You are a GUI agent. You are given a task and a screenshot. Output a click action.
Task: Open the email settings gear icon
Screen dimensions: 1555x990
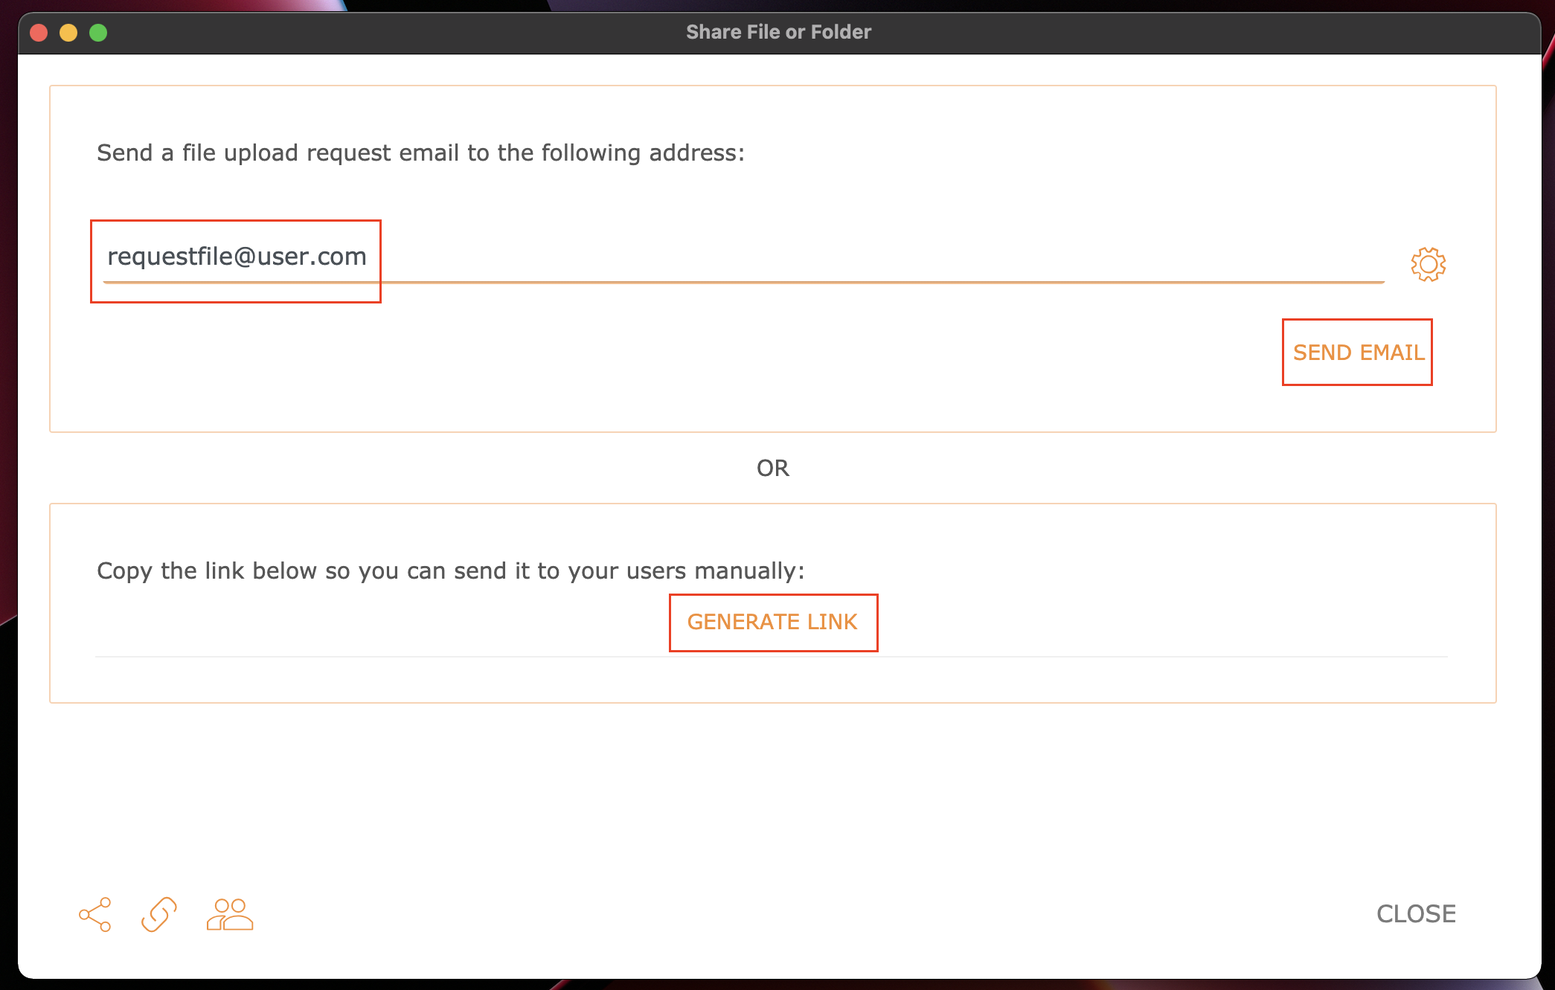(1428, 264)
